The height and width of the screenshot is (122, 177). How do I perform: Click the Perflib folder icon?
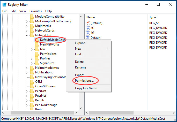click(x=32, y=100)
